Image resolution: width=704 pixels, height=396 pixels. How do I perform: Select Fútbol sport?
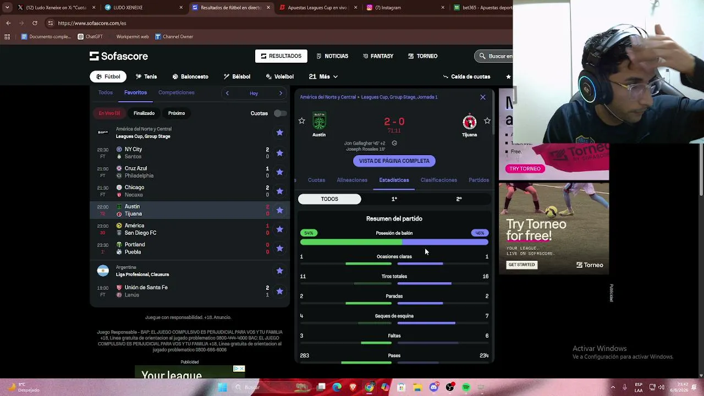tap(108, 76)
